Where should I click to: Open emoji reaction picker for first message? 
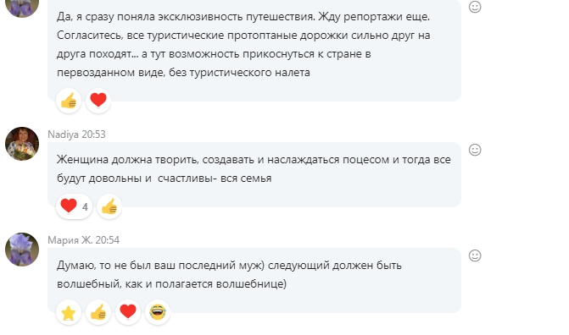[x=475, y=7]
